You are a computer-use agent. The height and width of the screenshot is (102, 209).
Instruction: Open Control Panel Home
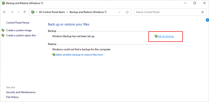pos(18,23)
